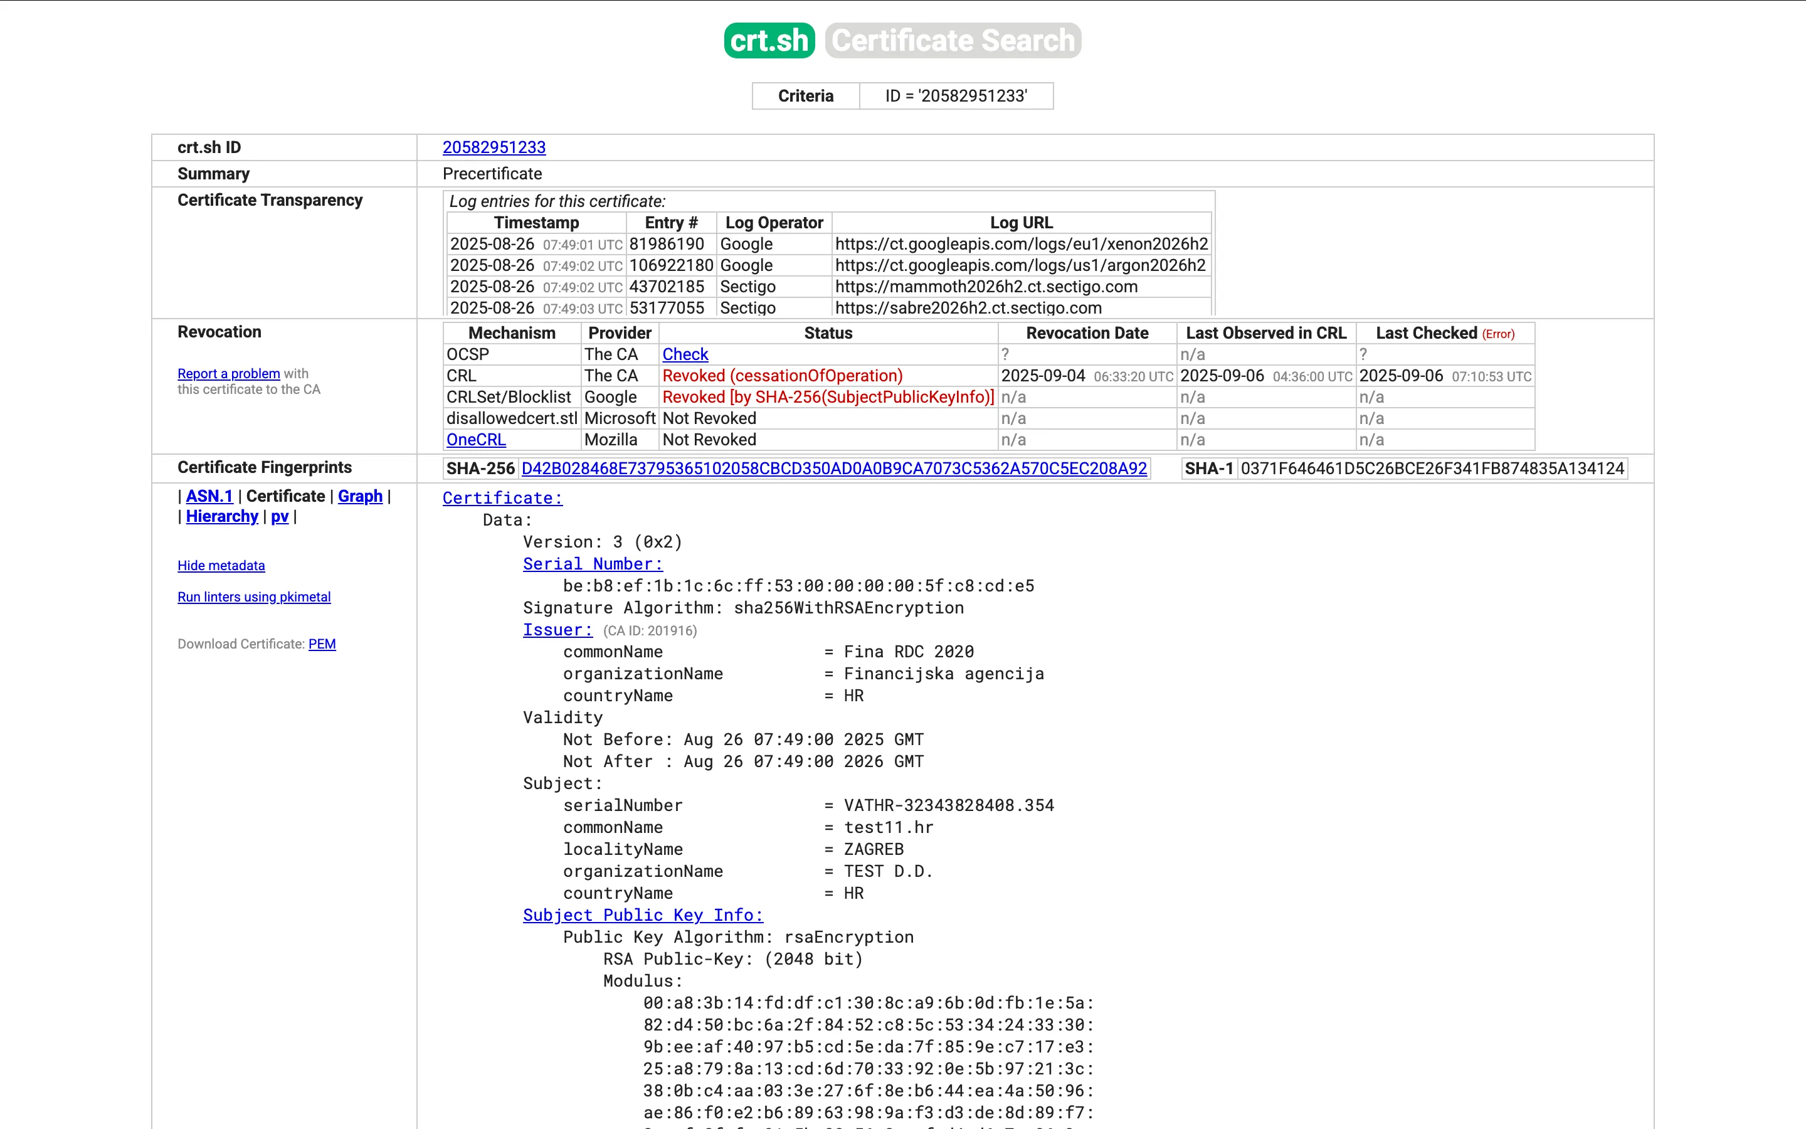This screenshot has width=1806, height=1129.
Task: Click the SHA-1 fingerprint value
Action: coord(1432,468)
